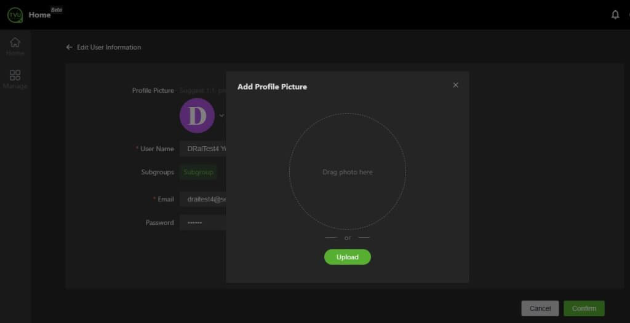Click the Email input field

click(x=203, y=199)
